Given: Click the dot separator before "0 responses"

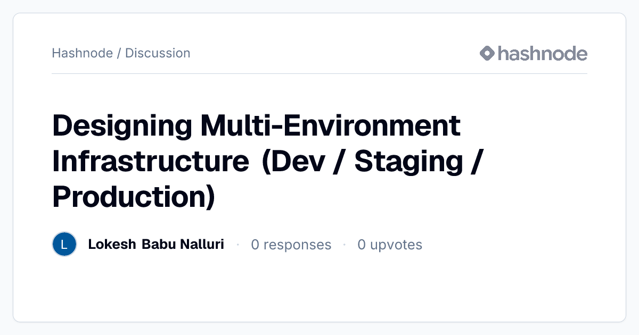Looking at the screenshot, I should 237,245.
